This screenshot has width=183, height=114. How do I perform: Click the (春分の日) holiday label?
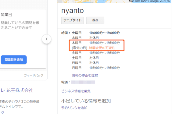80,48
